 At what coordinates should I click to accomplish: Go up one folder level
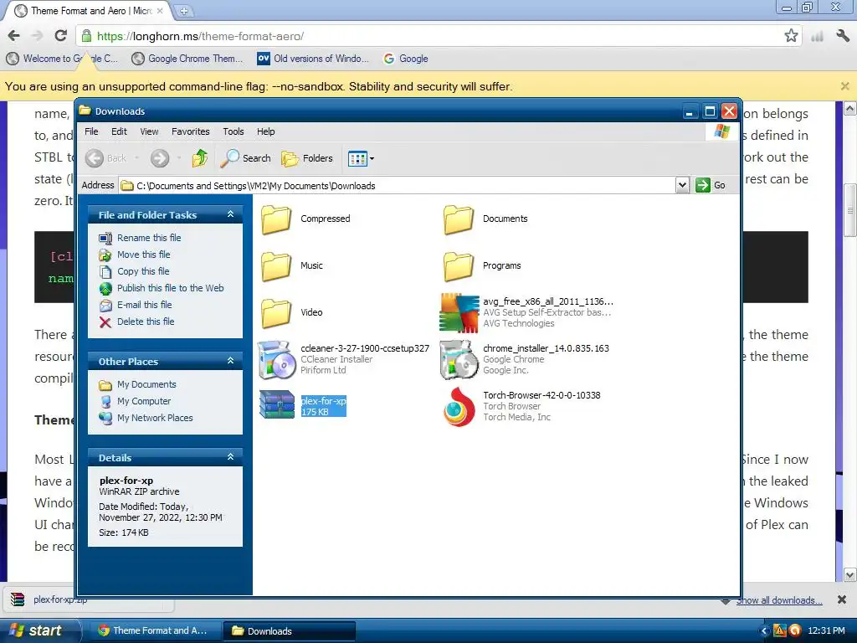tap(200, 158)
